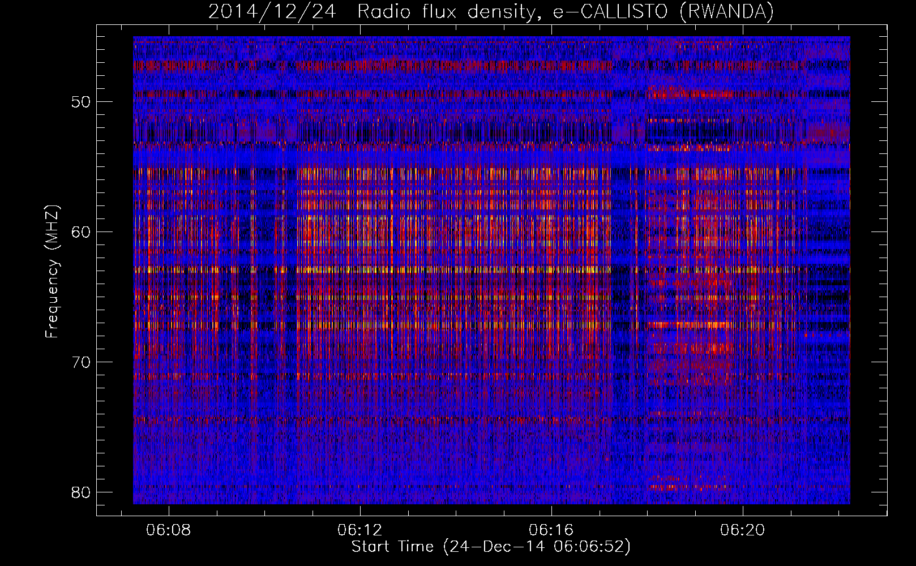Click the plot title '2014/12/24 Radio flux density'
The image size is (916, 566).
point(491,12)
